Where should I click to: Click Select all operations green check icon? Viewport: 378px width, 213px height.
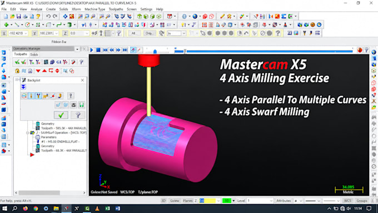coord(17,62)
